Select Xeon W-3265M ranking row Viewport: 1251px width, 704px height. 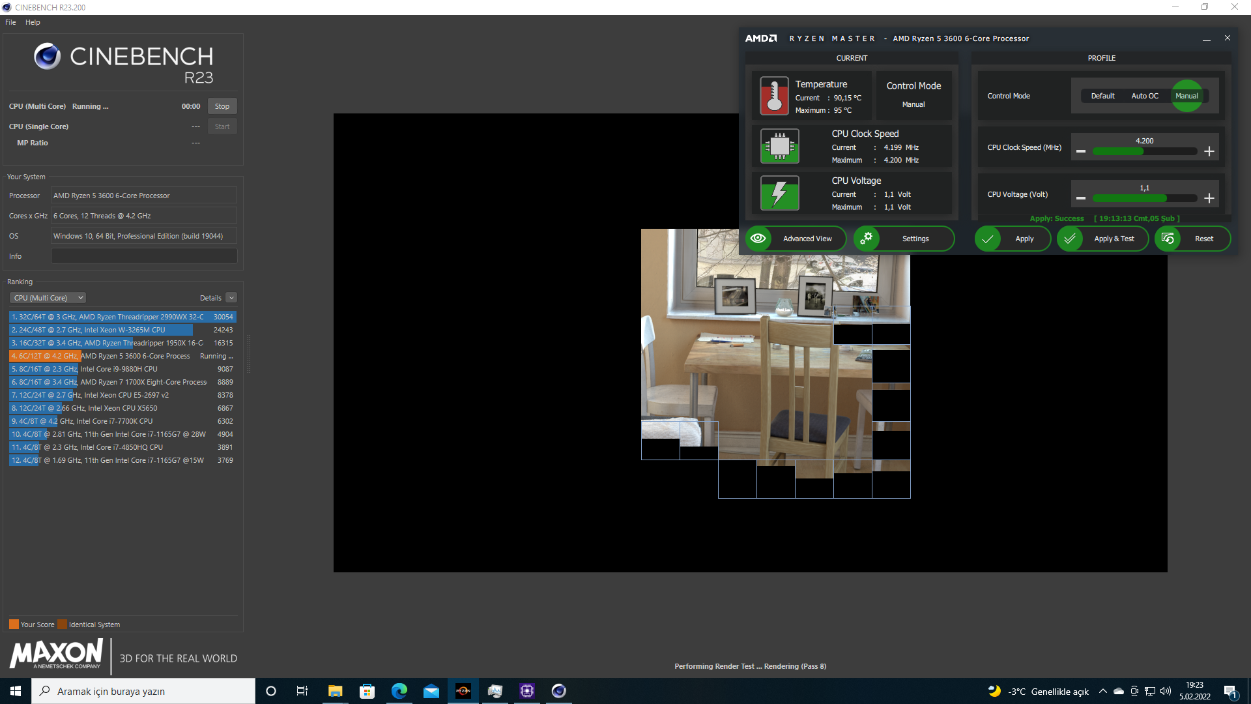(122, 330)
